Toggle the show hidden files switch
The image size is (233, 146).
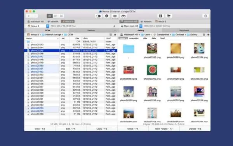tap(98, 16)
